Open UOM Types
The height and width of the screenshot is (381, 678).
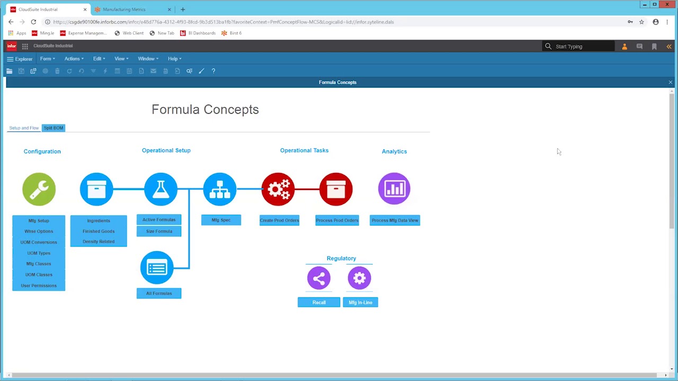[39, 253]
